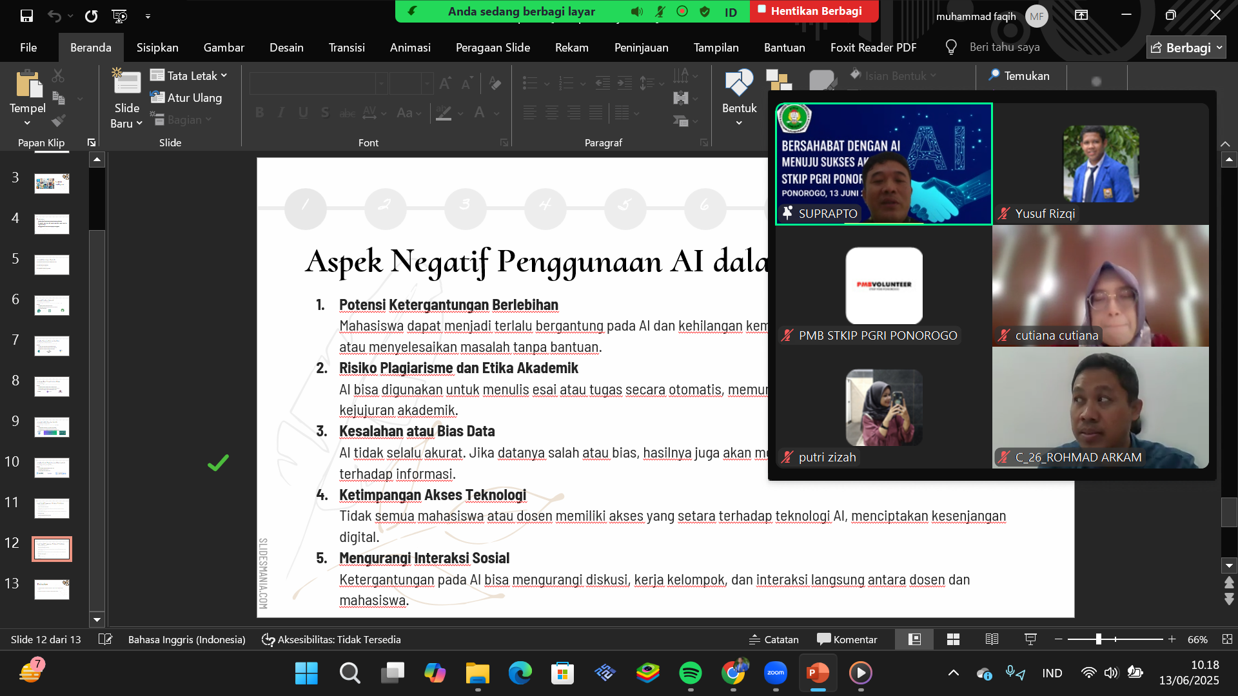Select slide 8 thumbnail

click(52, 387)
